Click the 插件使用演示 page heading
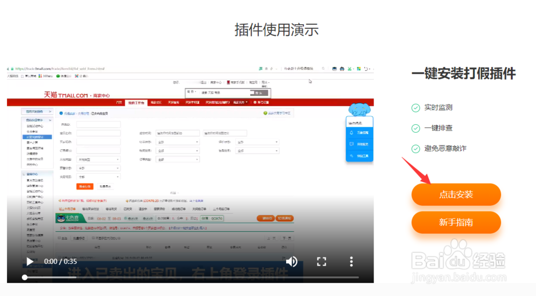 pos(276,29)
